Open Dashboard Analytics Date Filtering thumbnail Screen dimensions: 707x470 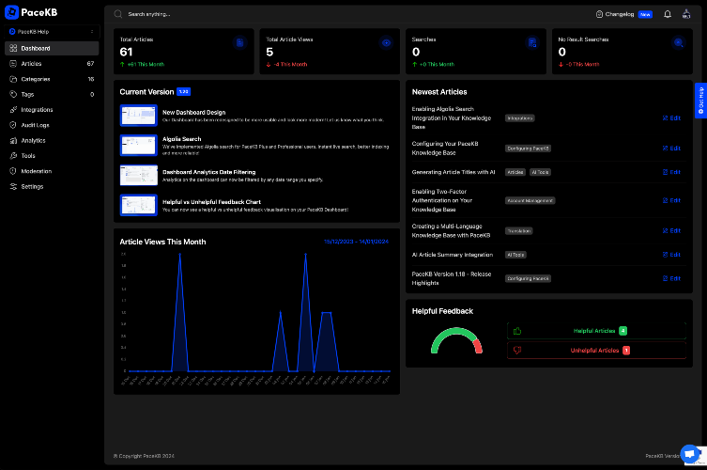[138, 175]
